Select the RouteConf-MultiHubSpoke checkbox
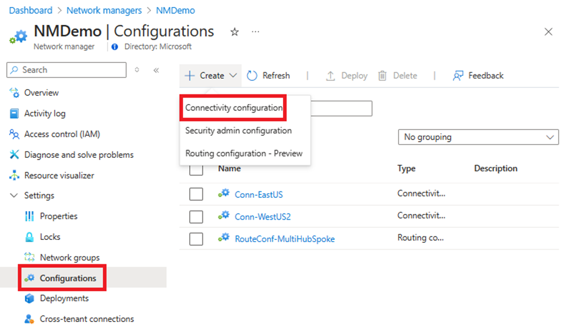 [196, 238]
